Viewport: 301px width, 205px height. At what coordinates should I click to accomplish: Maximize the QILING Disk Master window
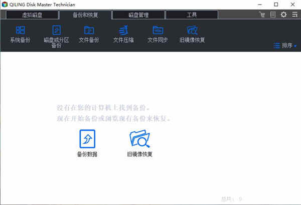[276, 5]
